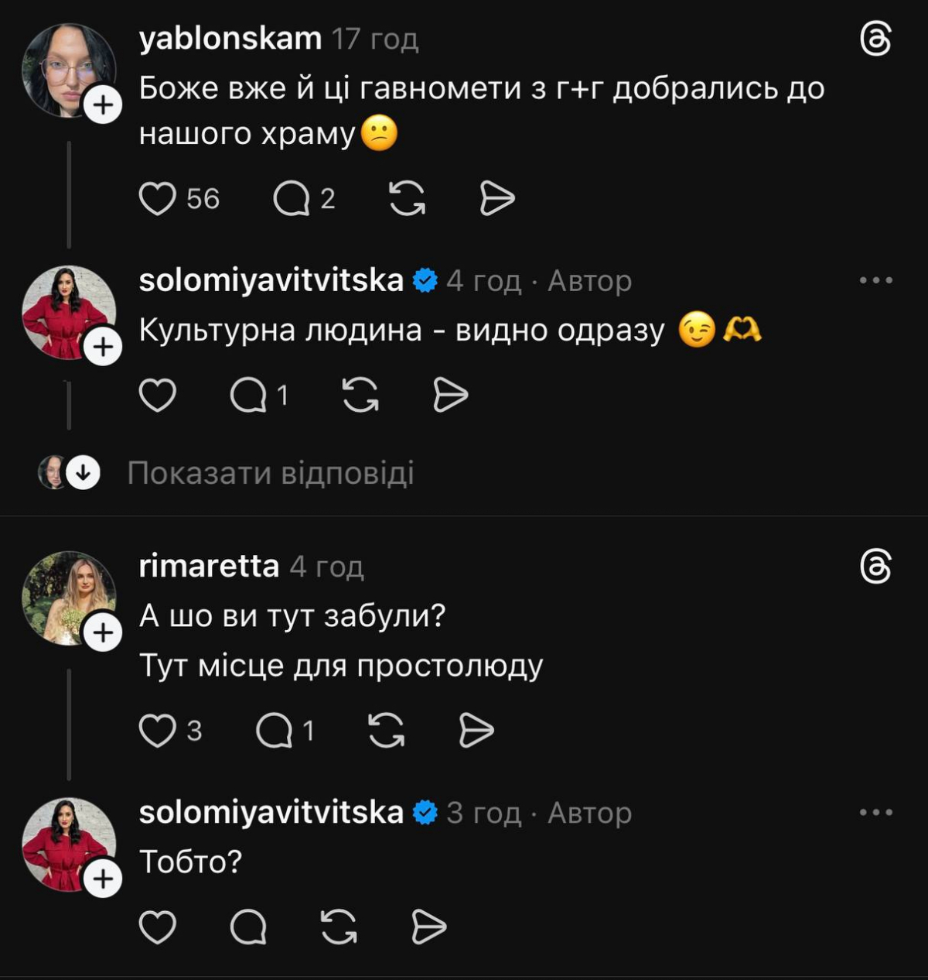
Task: Share the "Тобто?" reply via send icon
Action: coord(428,927)
